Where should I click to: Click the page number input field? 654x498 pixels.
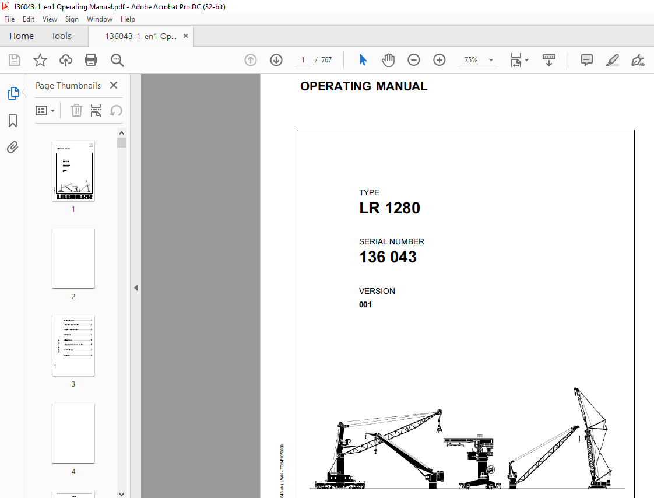303,60
